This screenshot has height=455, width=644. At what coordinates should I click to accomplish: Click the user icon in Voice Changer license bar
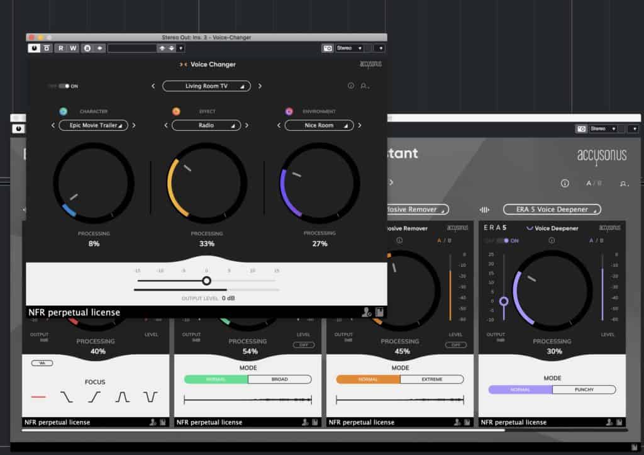366,312
